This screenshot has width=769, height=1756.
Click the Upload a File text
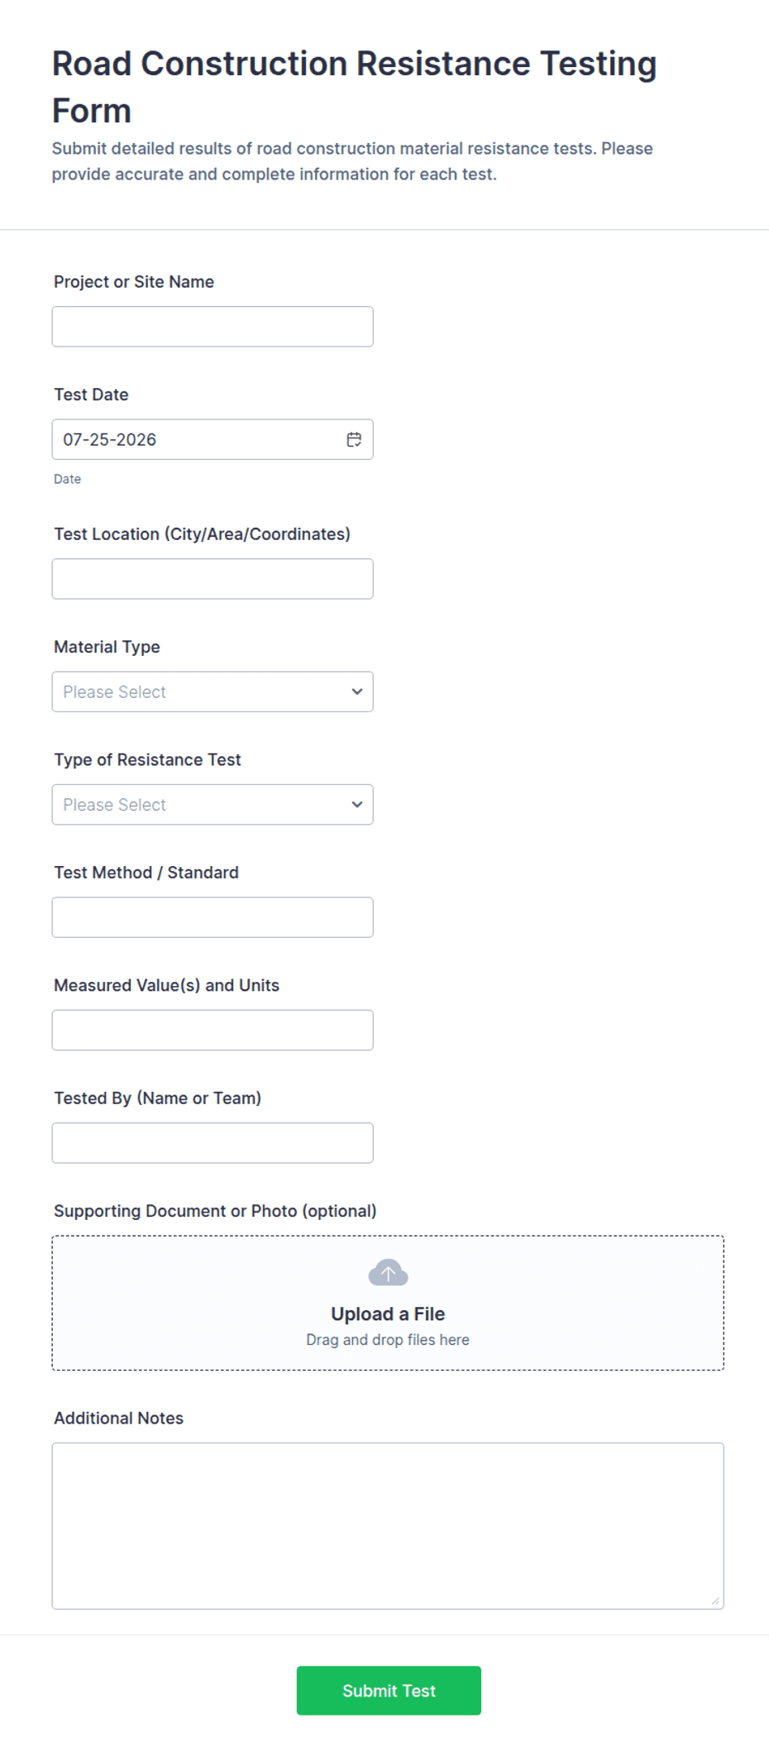click(x=388, y=1313)
